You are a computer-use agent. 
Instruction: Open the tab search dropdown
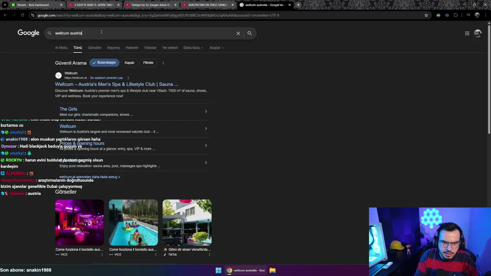coord(5,5)
